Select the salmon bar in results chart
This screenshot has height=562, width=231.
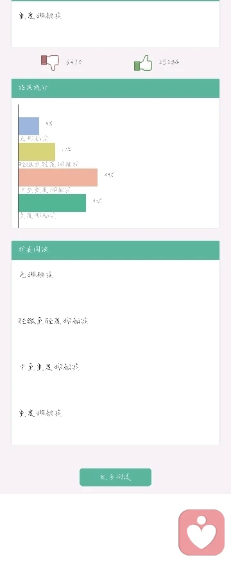coord(58,178)
